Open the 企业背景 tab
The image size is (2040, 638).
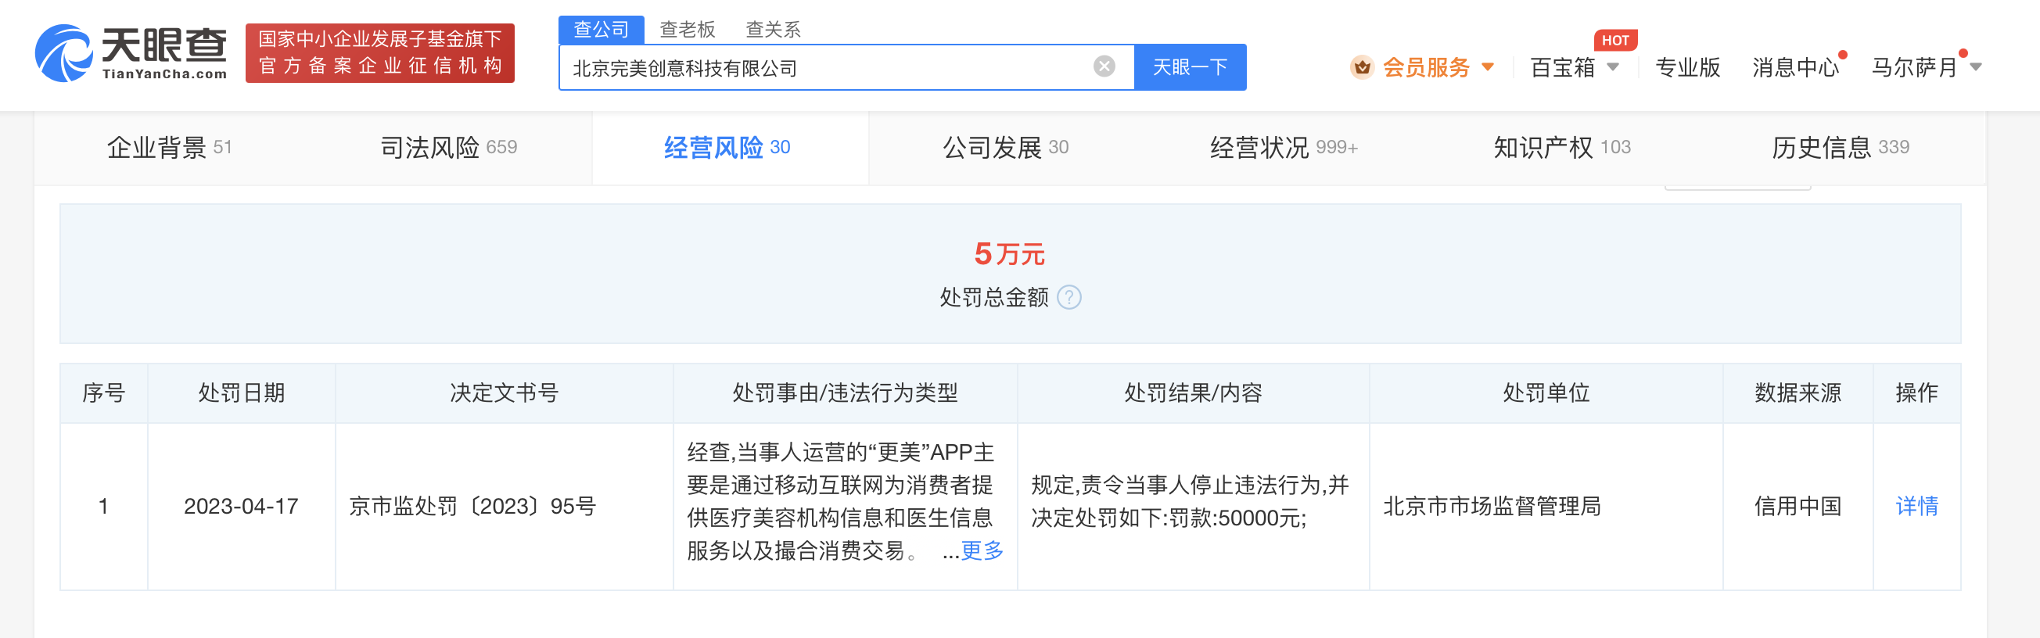(169, 147)
